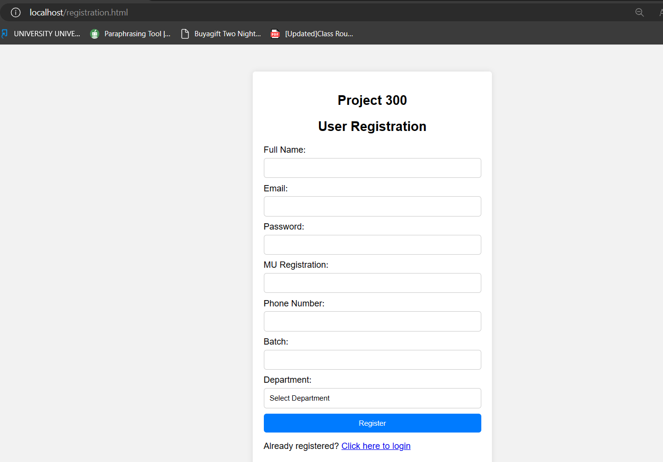Focus the MU Registration input field
Viewport: 663px width, 462px height.
pos(372,283)
